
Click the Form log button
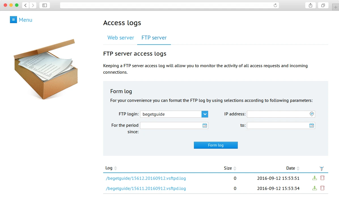click(216, 145)
